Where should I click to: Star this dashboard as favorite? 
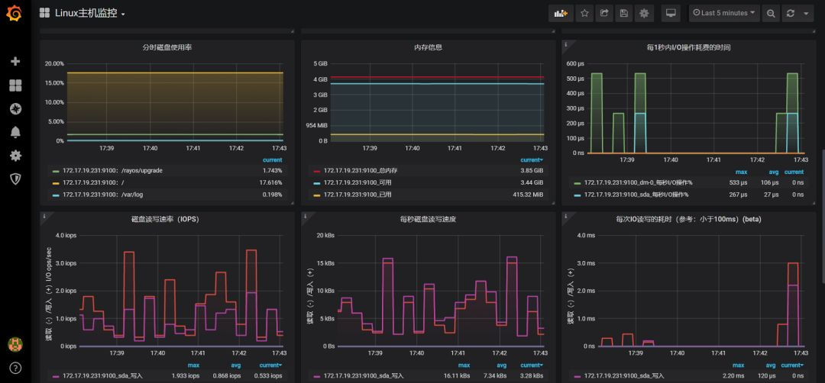(x=584, y=13)
